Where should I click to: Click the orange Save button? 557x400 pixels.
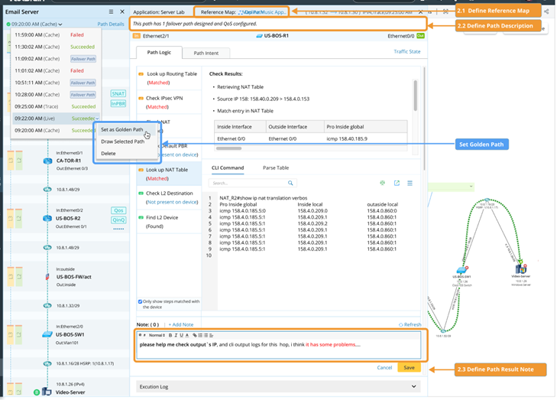410,368
